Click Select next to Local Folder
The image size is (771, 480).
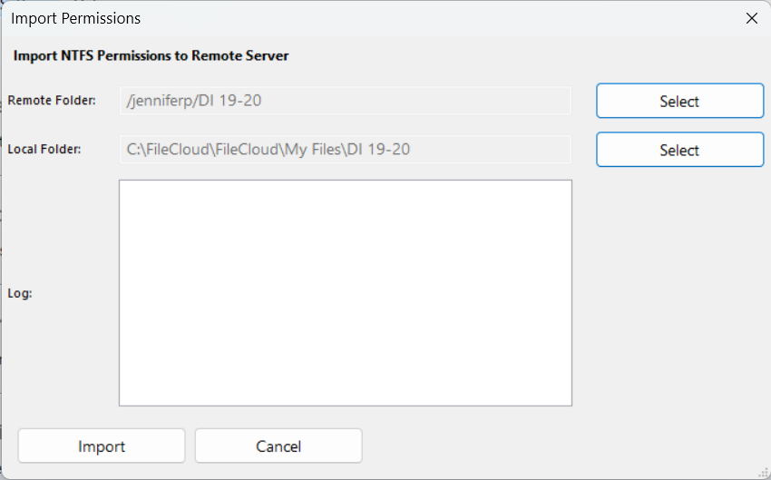[x=679, y=150]
